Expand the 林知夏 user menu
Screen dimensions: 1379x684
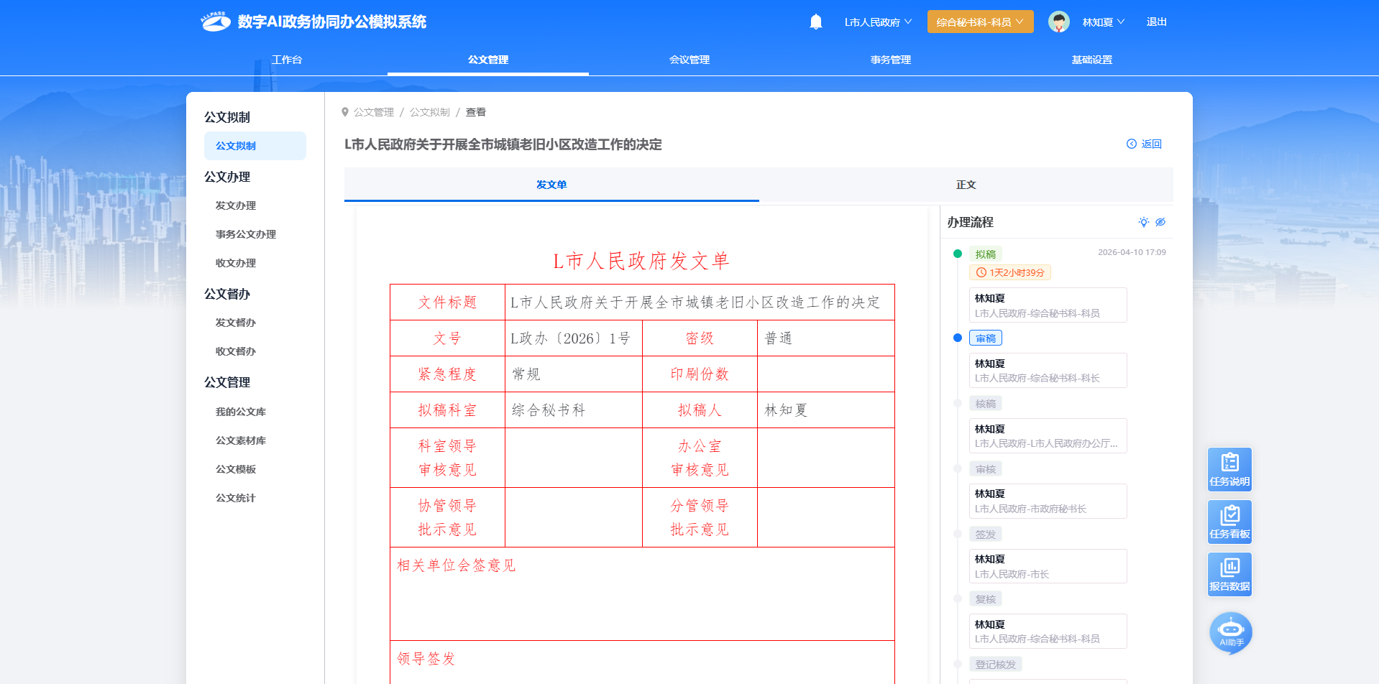pyautogui.click(x=1104, y=22)
